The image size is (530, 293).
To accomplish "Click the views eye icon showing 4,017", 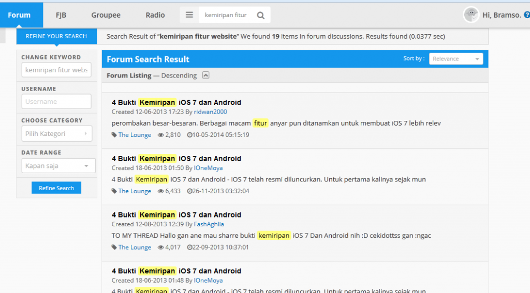I will pyautogui.click(x=160, y=247).
